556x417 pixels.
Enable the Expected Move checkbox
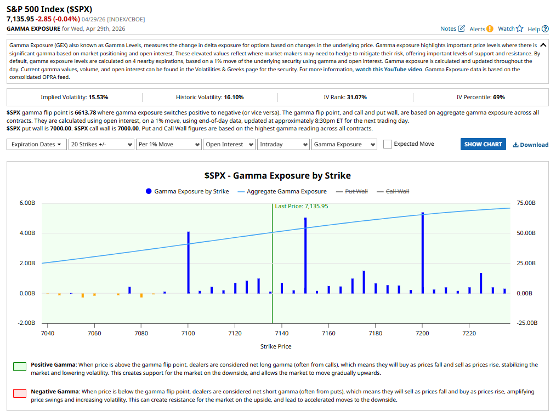pyautogui.click(x=388, y=144)
